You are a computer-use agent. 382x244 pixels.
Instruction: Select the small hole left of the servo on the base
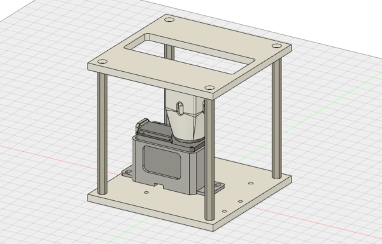(x=146, y=193)
